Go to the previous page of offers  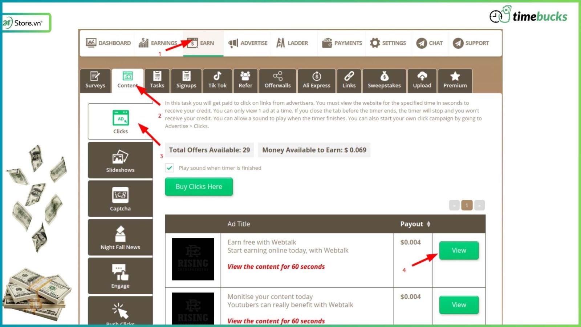(454, 205)
